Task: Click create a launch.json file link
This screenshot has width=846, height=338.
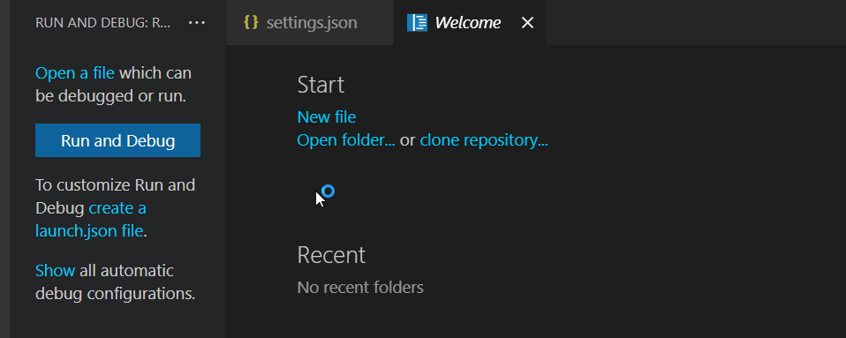Action: pos(91,220)
